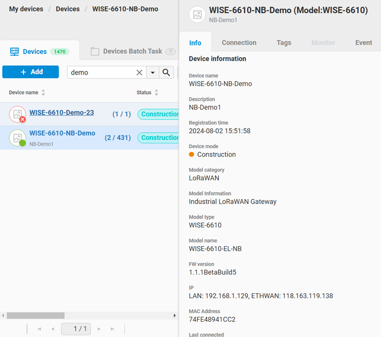Click the Add device button
Image resolution: width=381 pixels, height=337 pixels.
click(x=30, y=72)
